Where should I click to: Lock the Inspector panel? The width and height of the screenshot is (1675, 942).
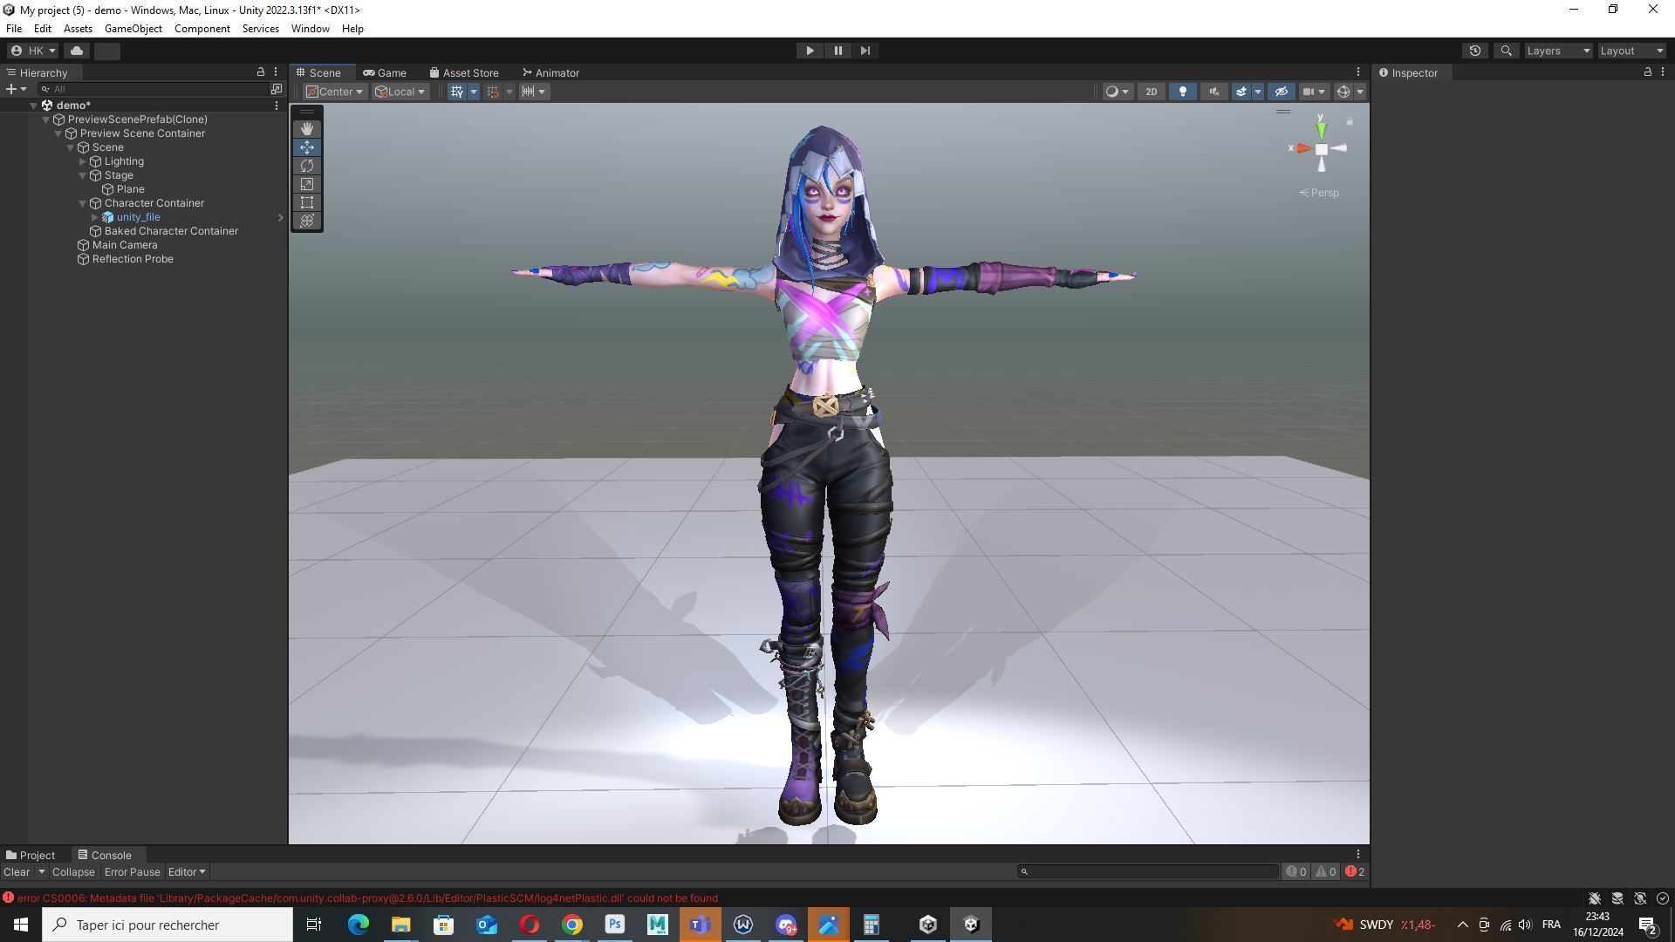click(1647, 72)
